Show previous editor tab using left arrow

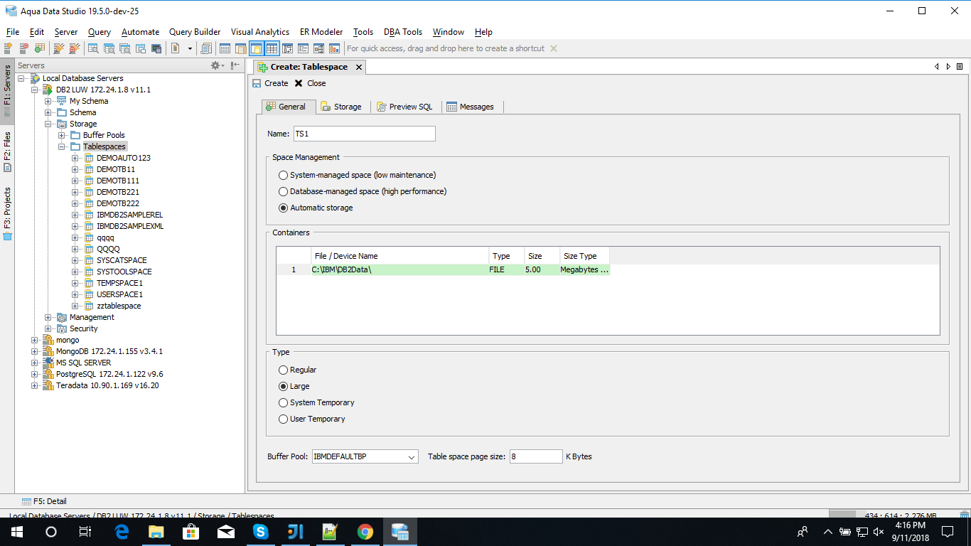(x=937, y=66)
